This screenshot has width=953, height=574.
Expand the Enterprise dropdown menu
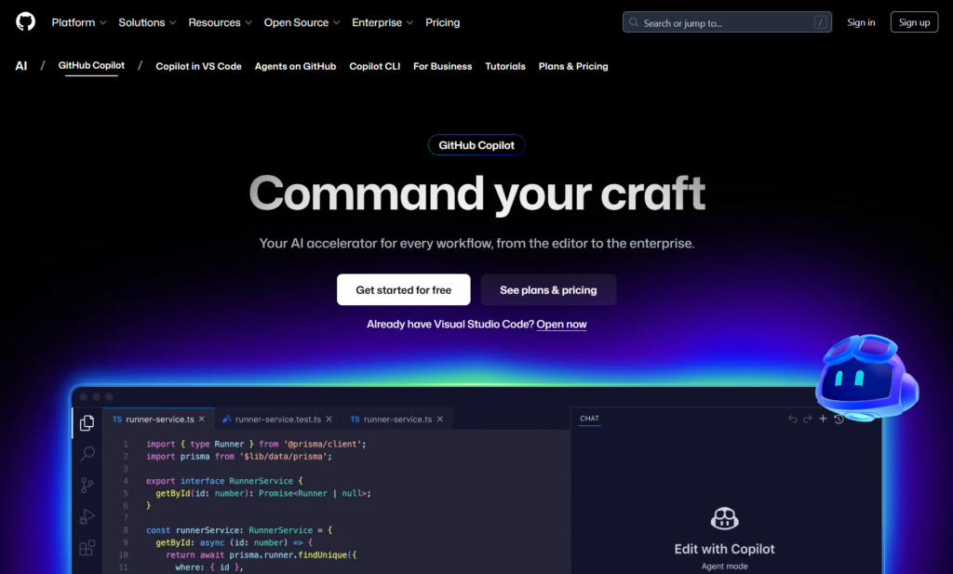383,22
